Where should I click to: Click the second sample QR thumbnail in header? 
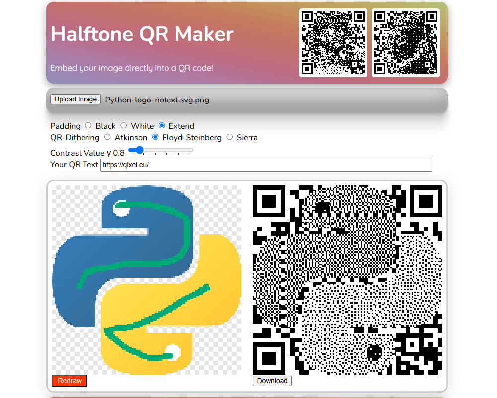coord(406,43)
